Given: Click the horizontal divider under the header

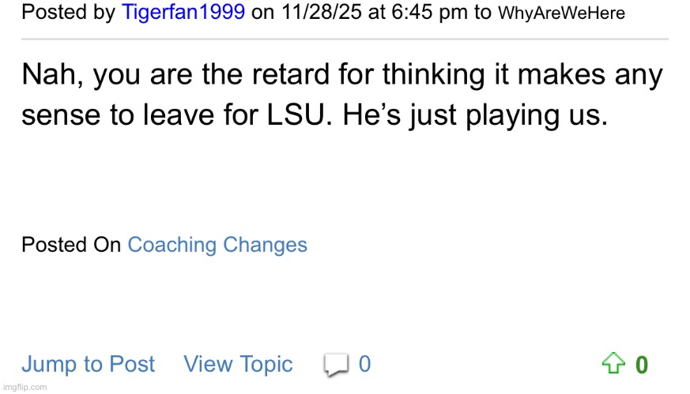Looking at the screenshot, I should tap(345, 39).
